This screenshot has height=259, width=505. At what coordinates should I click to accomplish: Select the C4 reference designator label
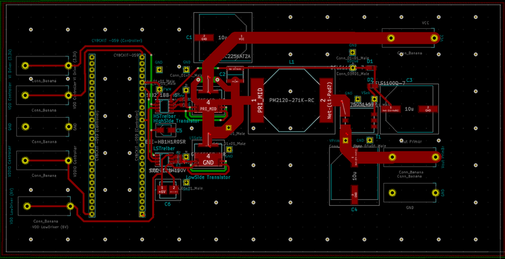[x=354, y=209]
